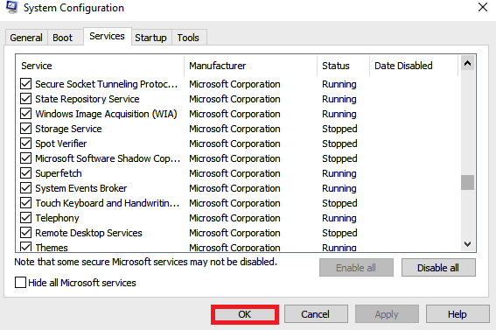The height and width of the screenshot is (330, 496).
Task: Click the System Configuration title bar icon
Action: 12,8
